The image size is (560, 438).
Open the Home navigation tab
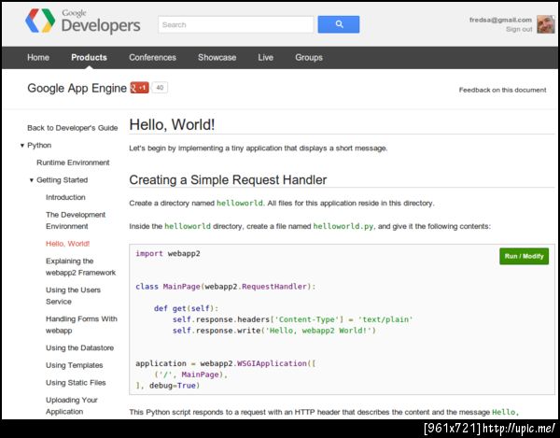[38, 58]
